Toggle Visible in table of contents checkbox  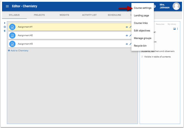tap(142, 57)
